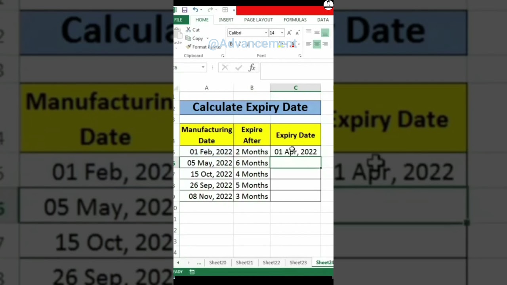Open the font color dropdown arrow

(299, 44)
